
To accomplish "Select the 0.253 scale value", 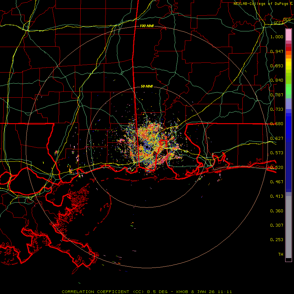I will click(x=277, y=240).
